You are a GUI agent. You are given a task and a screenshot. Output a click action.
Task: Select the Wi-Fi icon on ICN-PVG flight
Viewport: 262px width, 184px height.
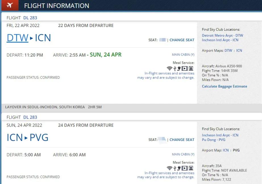(169, 168)
